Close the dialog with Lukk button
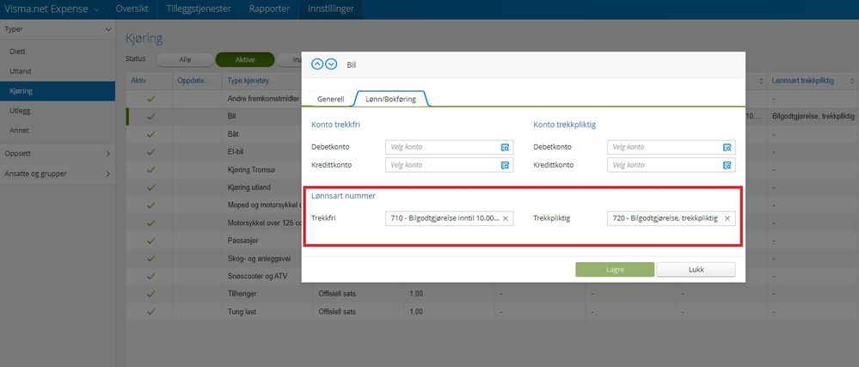This screenshot has height=367, width=859. click(x=696, y=270)
